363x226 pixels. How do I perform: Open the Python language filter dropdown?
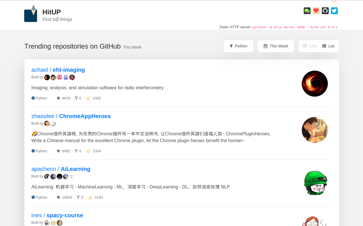(x=239, y=46)
